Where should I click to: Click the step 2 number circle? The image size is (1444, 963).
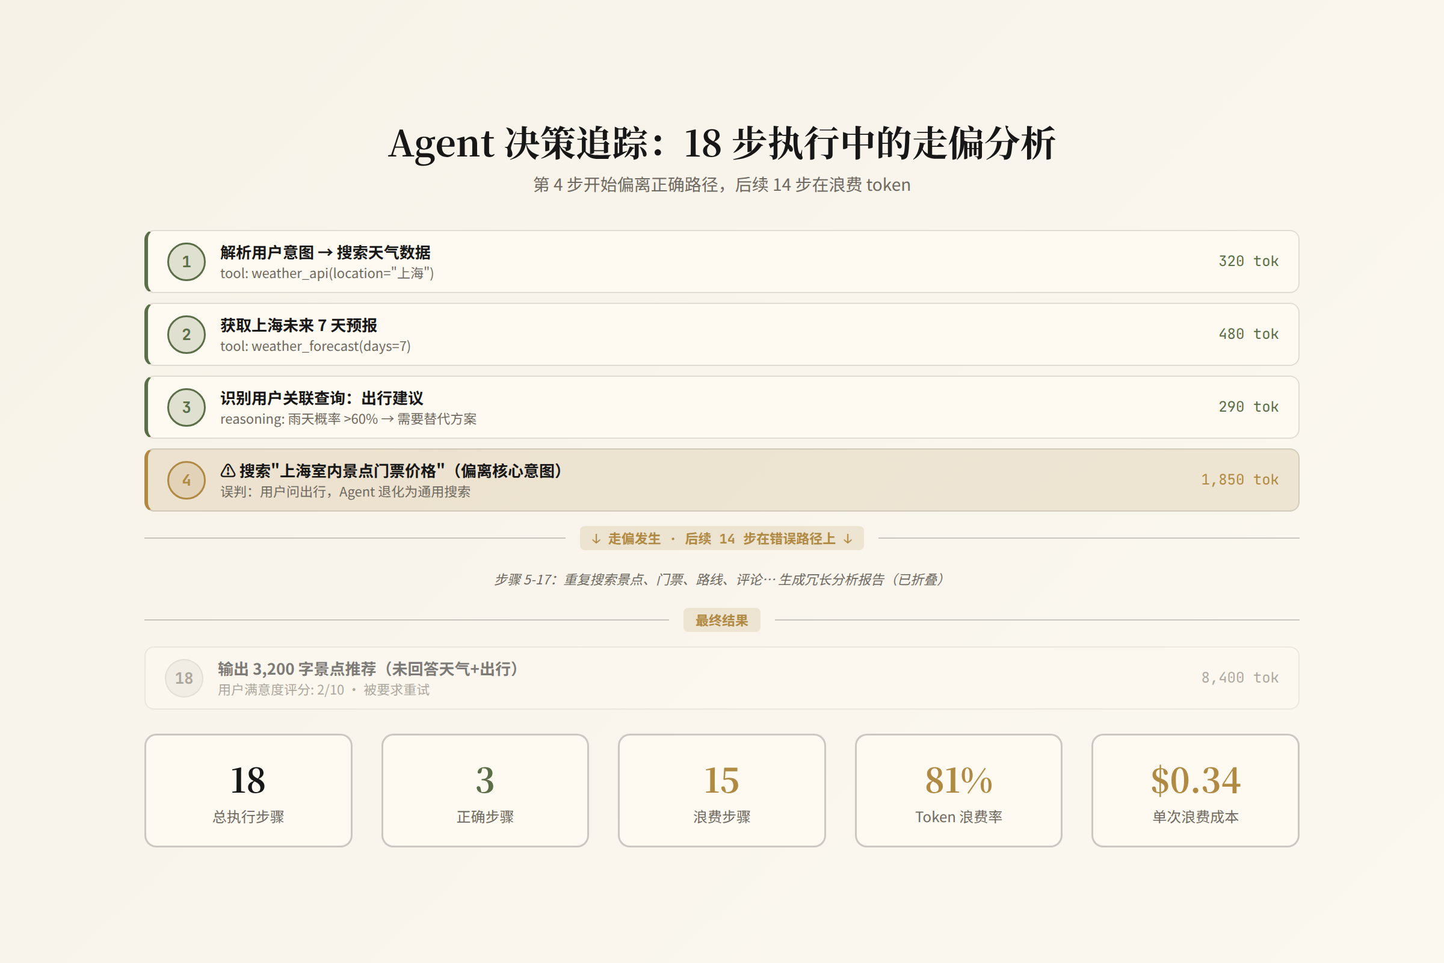coord(186,334)
